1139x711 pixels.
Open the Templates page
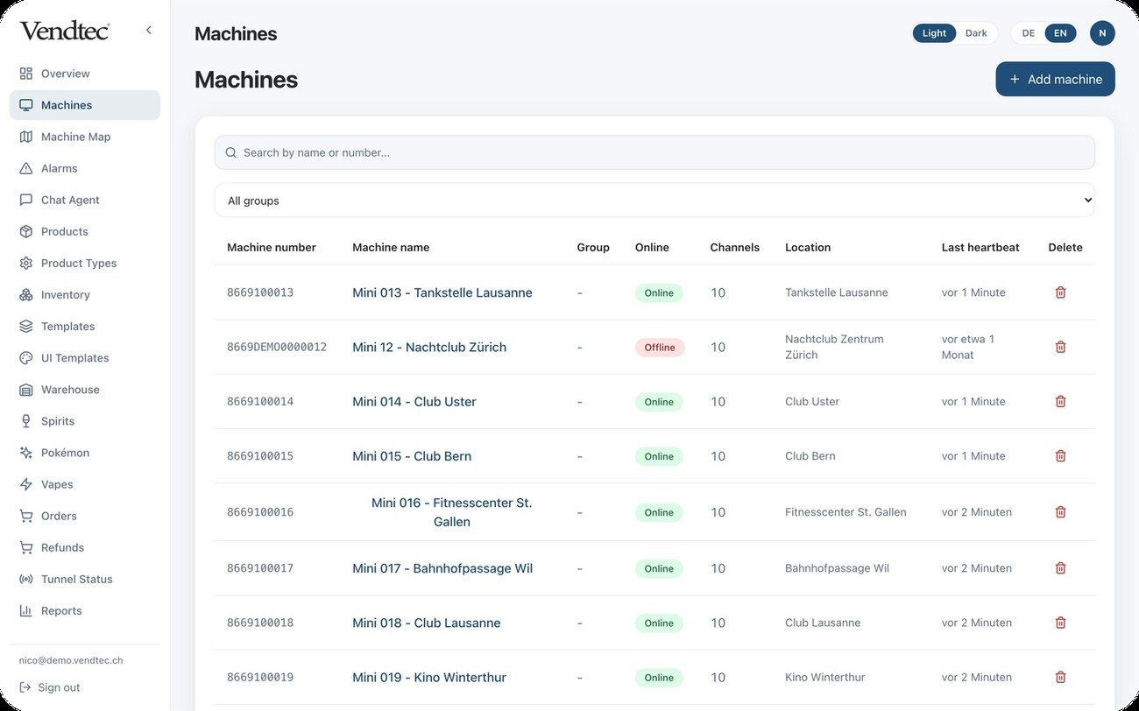[x=85, y=327]
